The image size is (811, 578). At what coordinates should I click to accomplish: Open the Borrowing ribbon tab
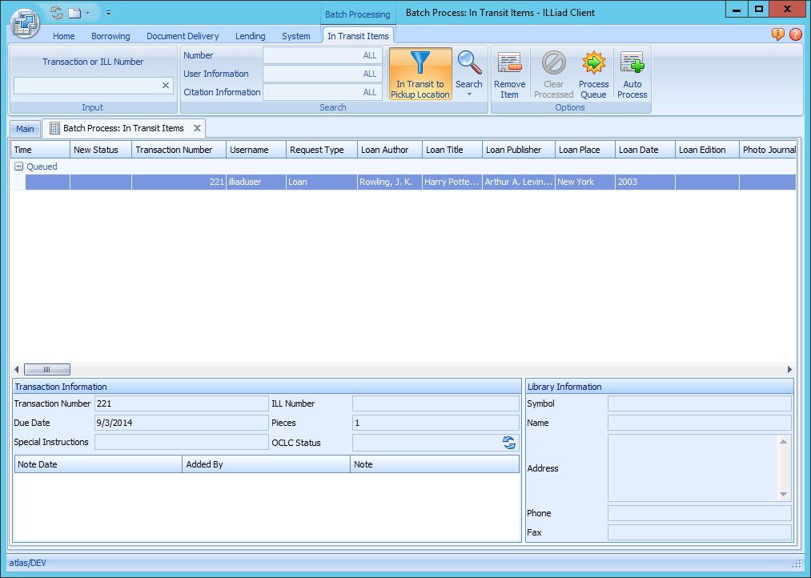[x=110, y=36]
